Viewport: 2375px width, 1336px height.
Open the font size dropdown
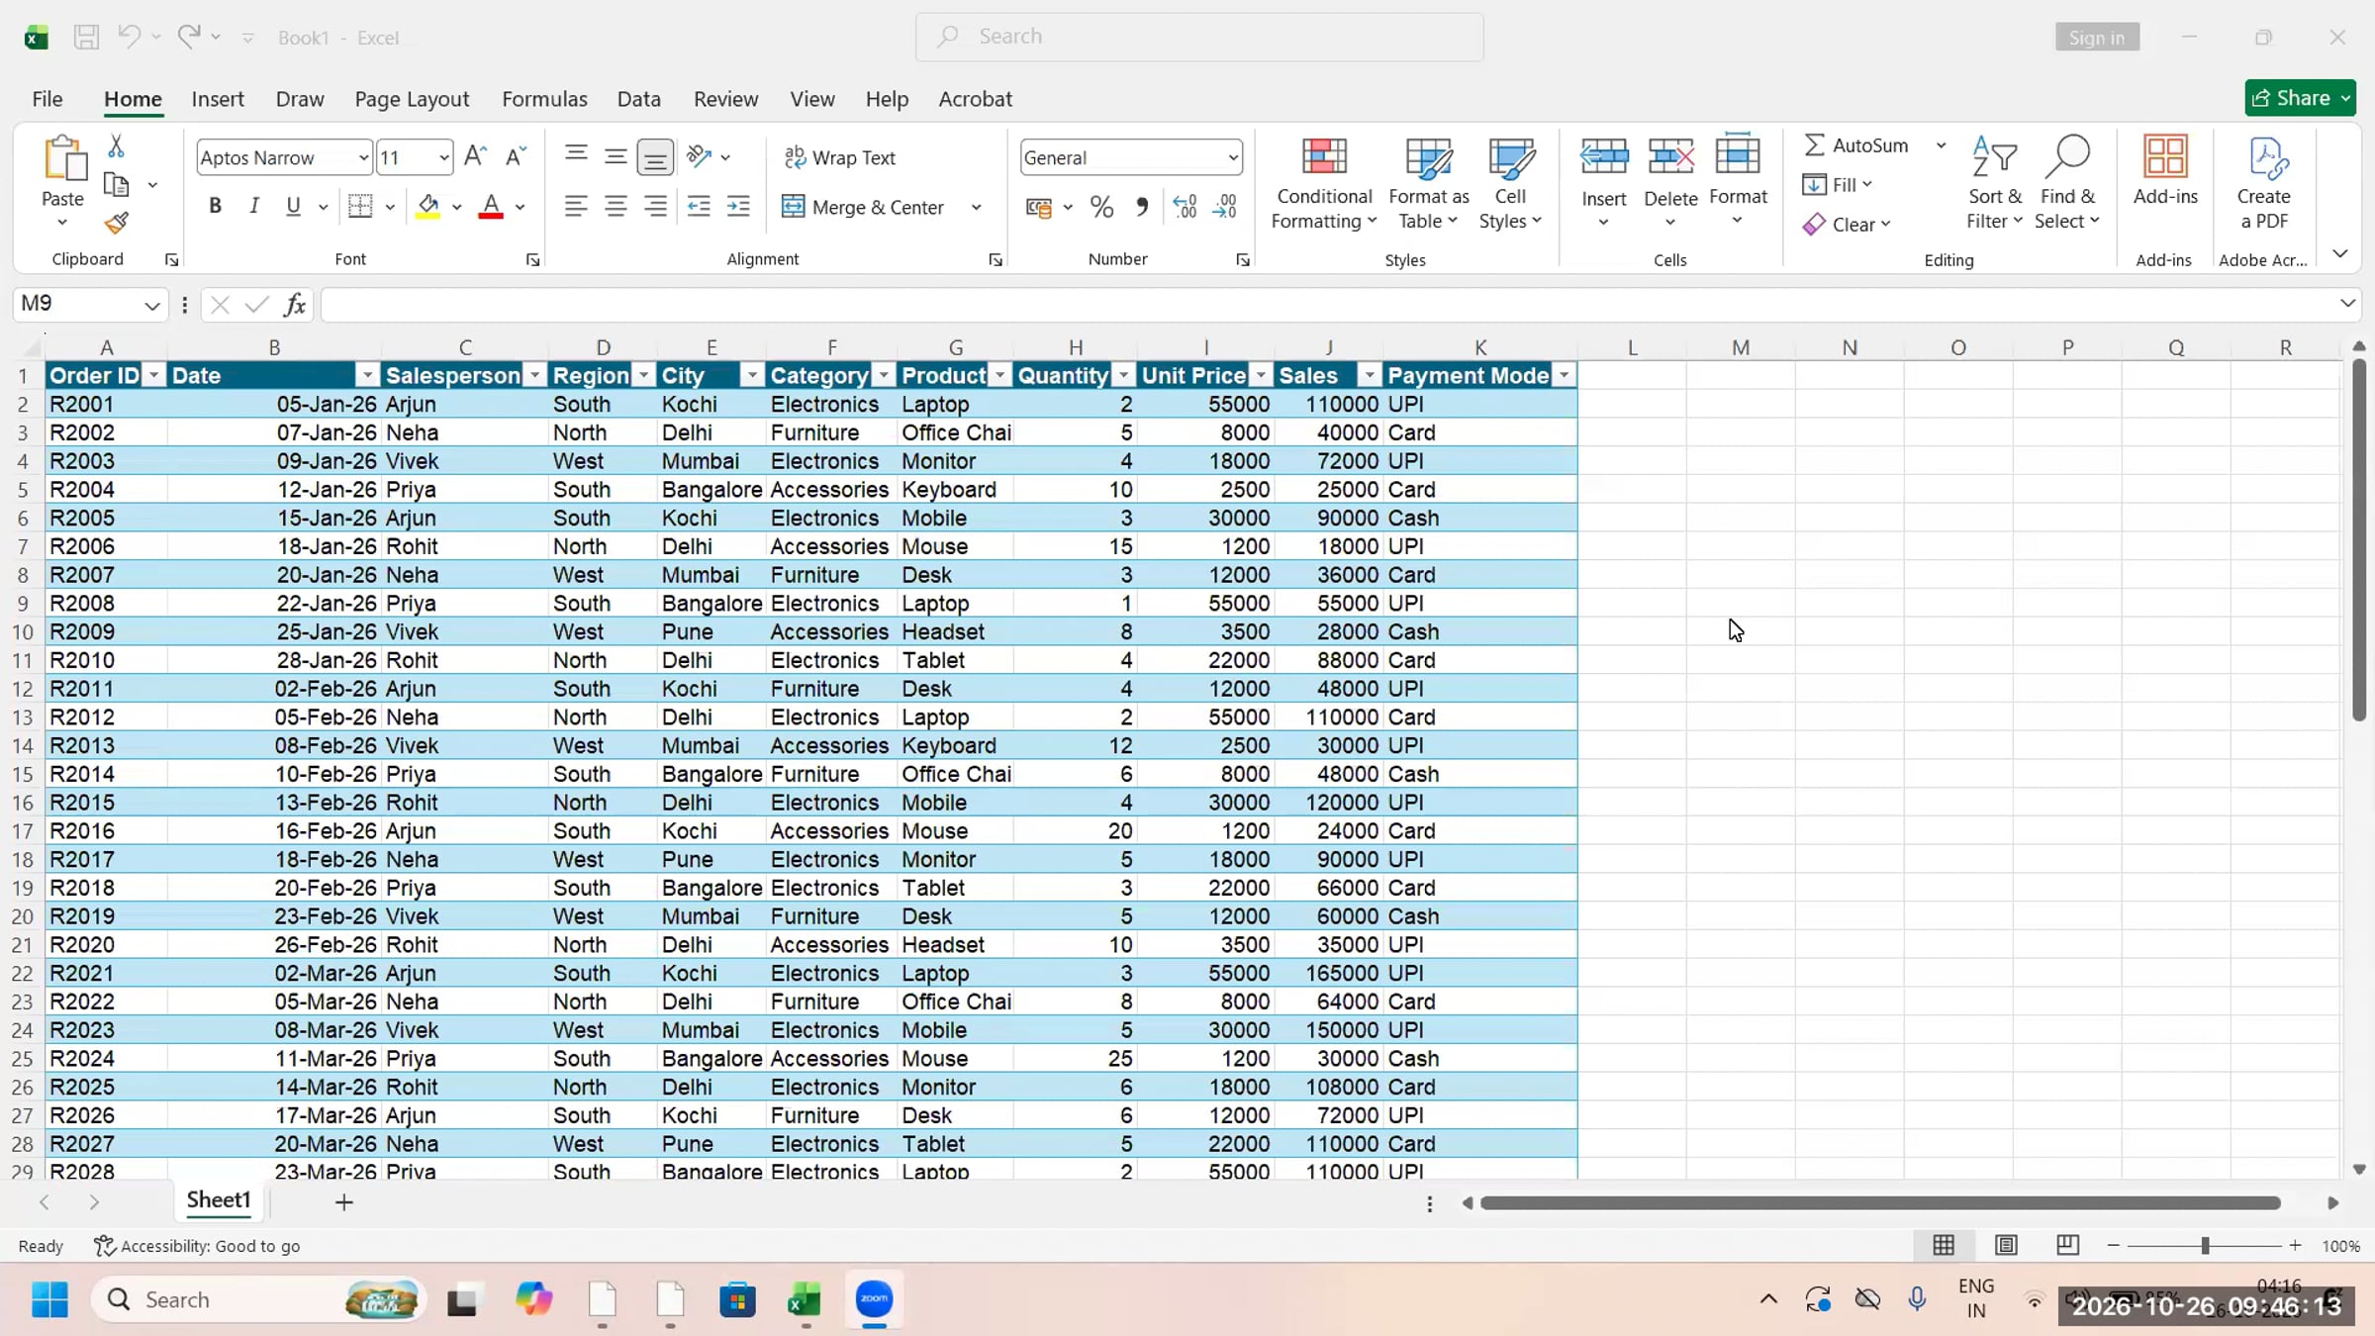point(443,158)
